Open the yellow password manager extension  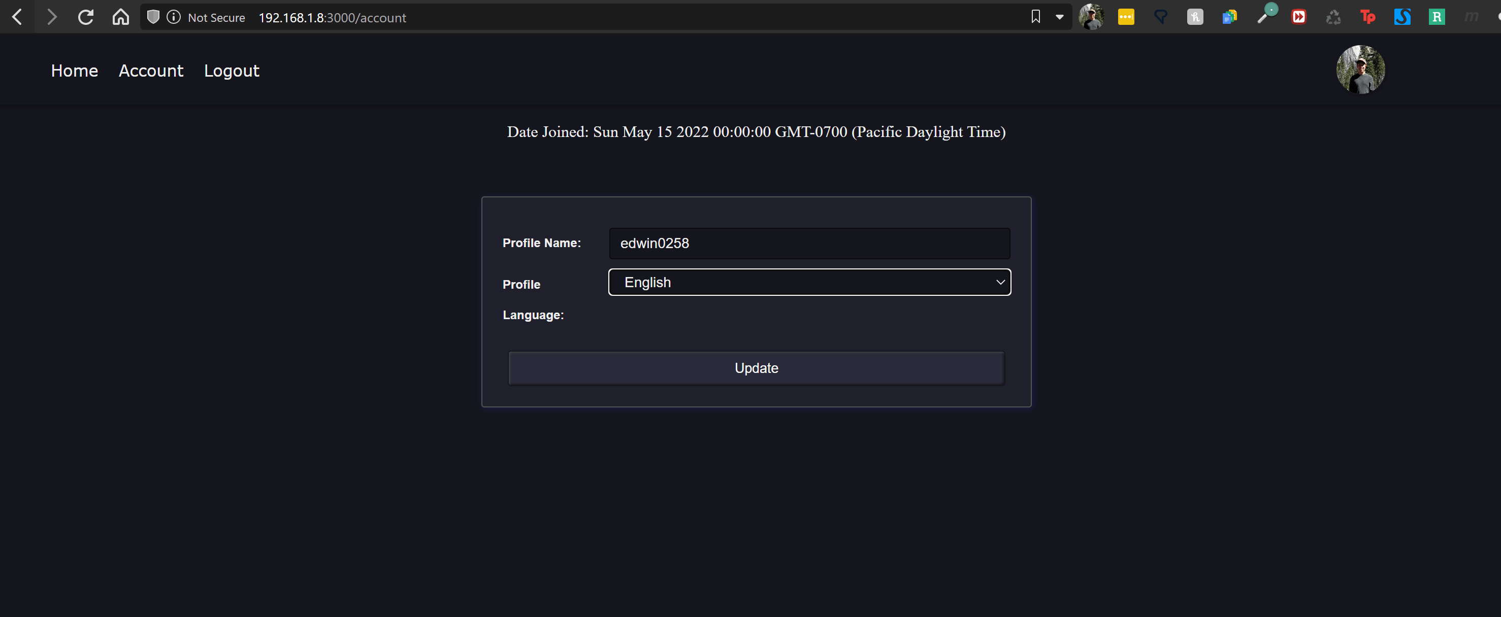[1126, 17]
